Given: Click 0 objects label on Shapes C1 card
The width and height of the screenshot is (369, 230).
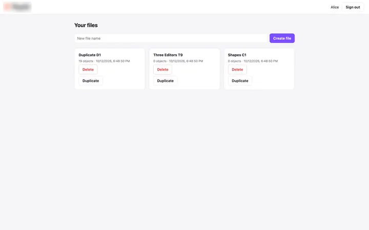Looking at the screenshot, I should pos(234,61).
